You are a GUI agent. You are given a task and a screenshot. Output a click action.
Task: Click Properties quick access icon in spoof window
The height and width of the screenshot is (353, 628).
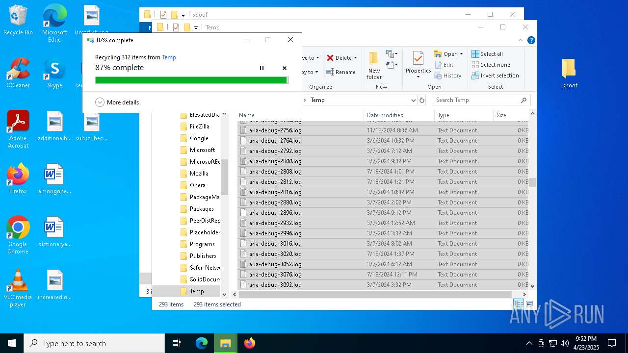(x=163, y=15)
